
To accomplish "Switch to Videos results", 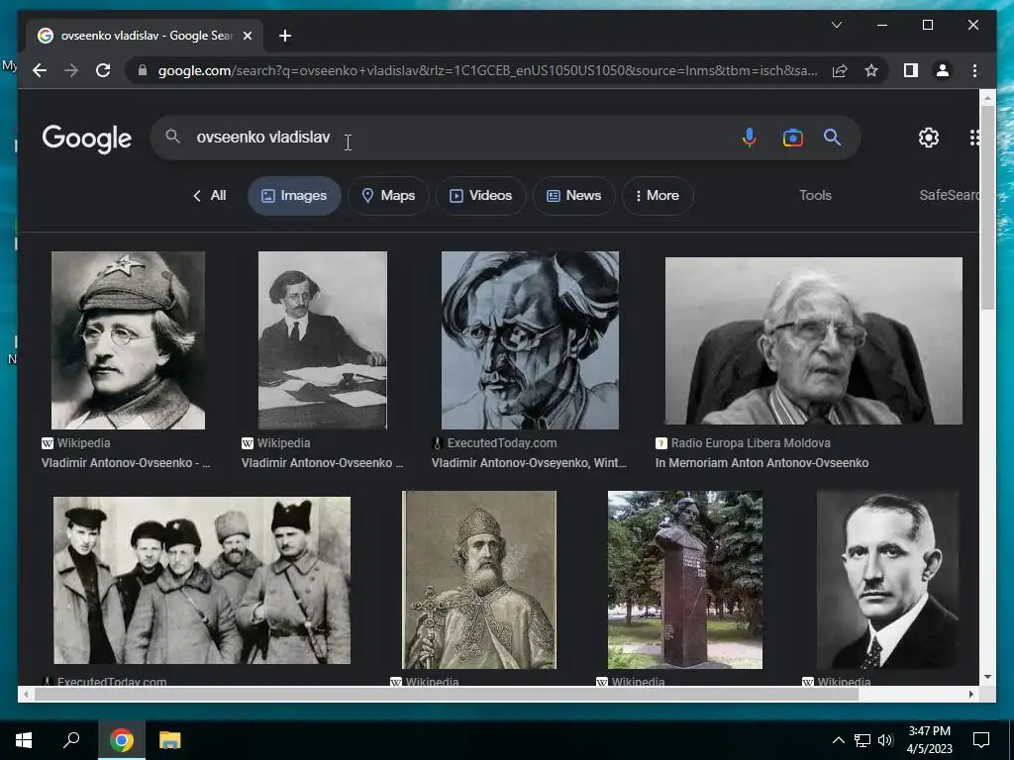I will (x=480, y=196).
